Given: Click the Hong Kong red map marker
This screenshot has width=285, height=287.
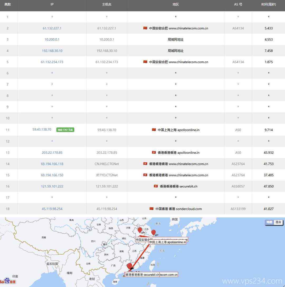Looking at the screenshot, I should [129, 266].
